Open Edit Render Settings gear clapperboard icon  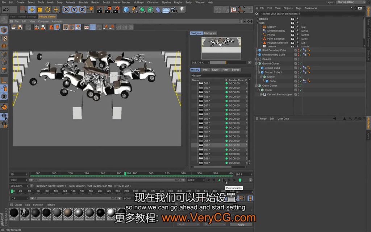pyautogui.click(x=116, y=10)
